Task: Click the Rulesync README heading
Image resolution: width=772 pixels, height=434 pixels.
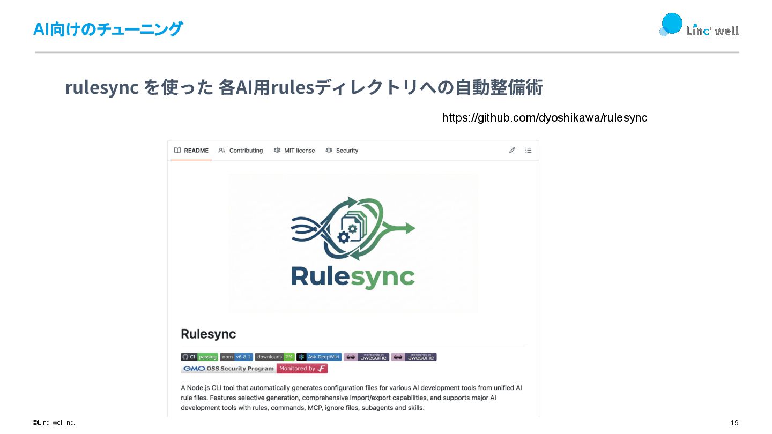Action: [208, 334]
